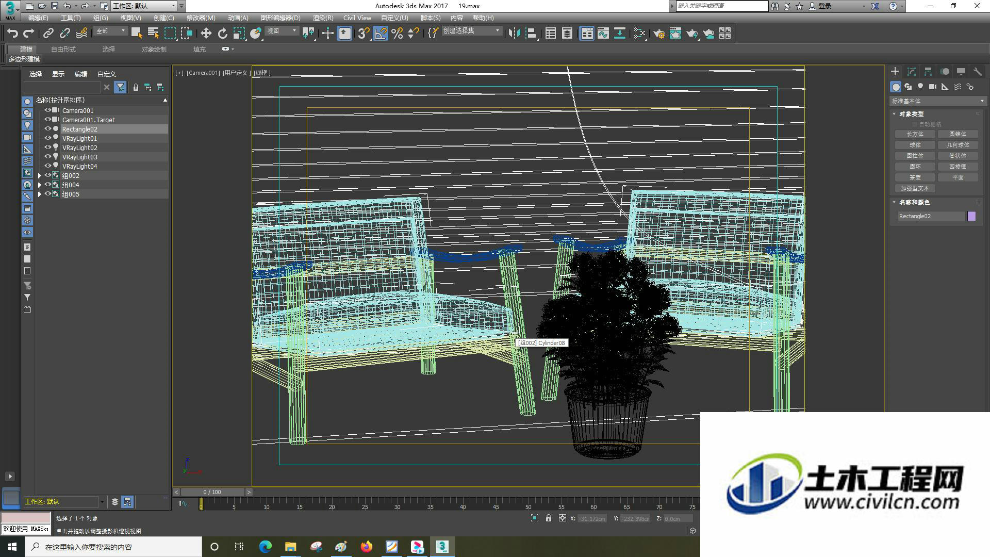The image size is (990, 557).
Task: Select the Lights create category icon
Action: tap(920, 87)
